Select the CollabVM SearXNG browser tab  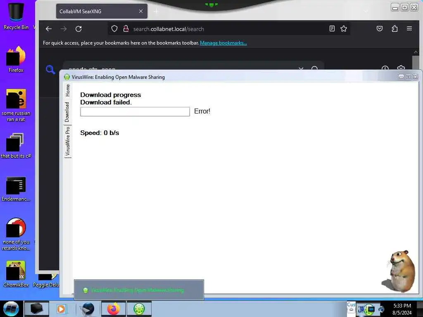(x=102, y=11)
